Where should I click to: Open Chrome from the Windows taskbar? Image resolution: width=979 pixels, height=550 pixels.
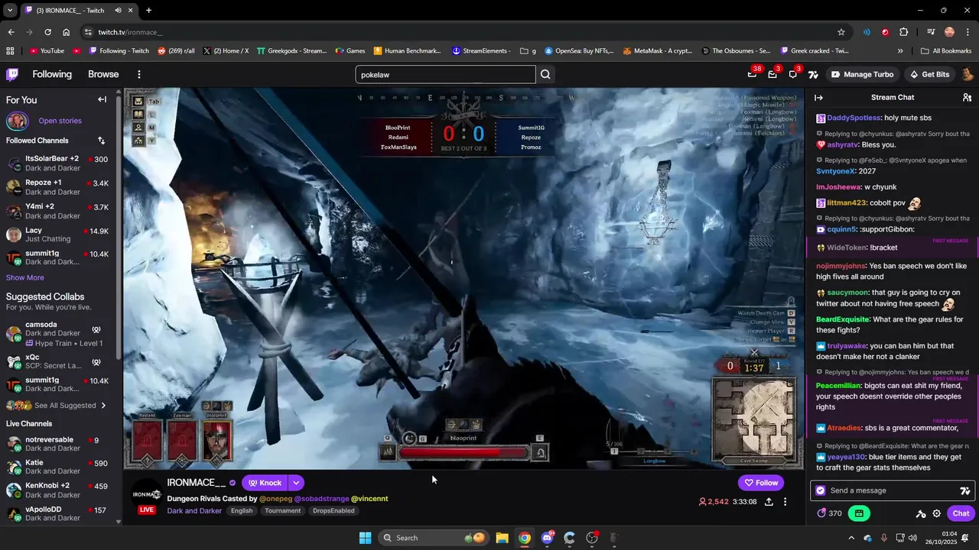pyautogui.click(x=524, y=538)
